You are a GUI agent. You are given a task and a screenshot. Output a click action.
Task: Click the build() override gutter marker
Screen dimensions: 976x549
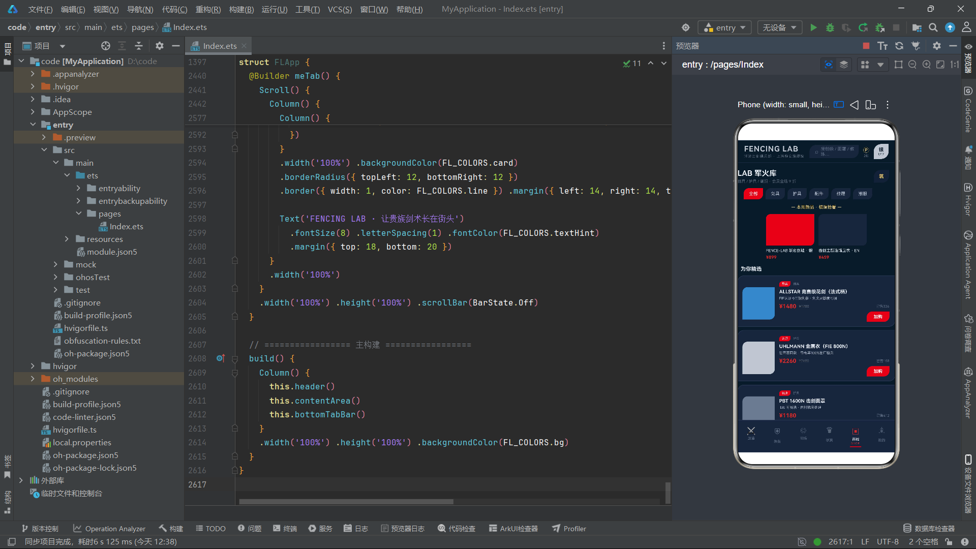coord(220,358)
